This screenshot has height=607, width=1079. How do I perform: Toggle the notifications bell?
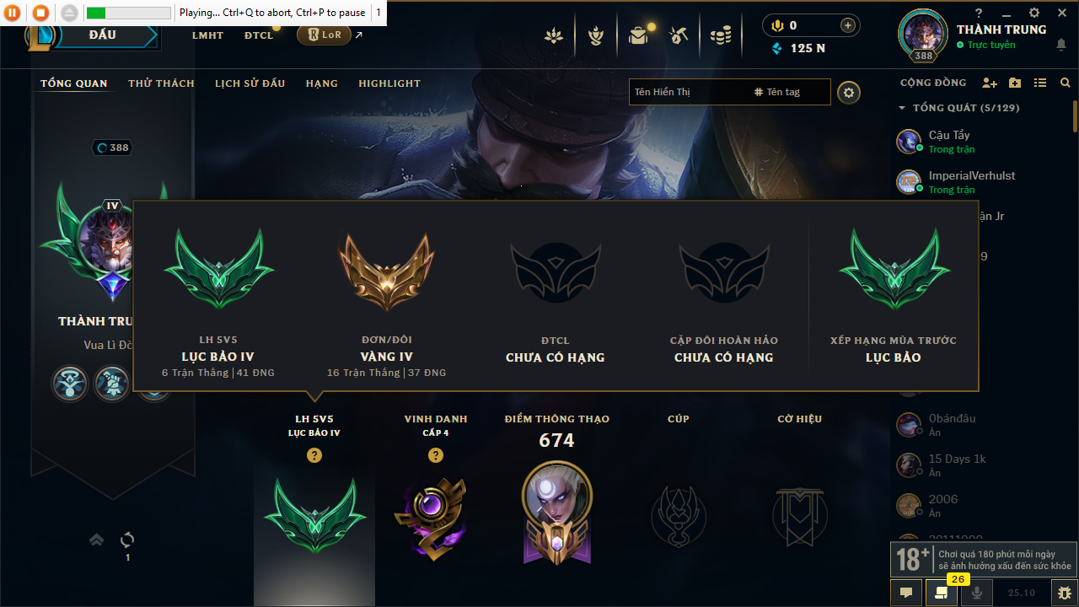tap(1060, 45)
